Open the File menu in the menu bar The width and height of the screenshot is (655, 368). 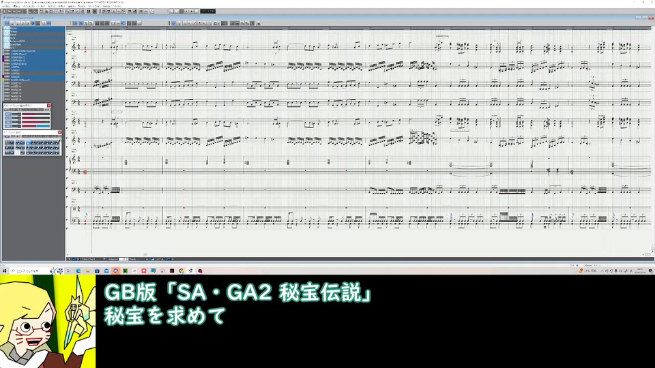[5, 6]
